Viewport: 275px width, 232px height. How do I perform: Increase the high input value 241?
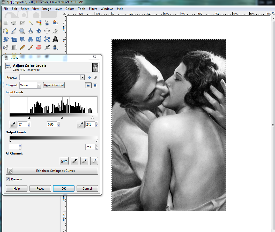tap(97, 123)
